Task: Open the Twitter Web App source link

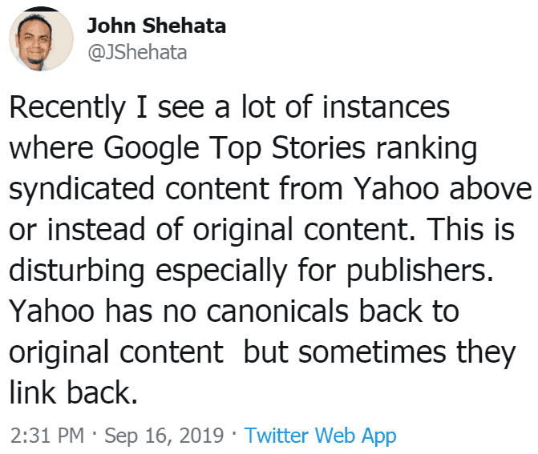Action: coord(321,436)
